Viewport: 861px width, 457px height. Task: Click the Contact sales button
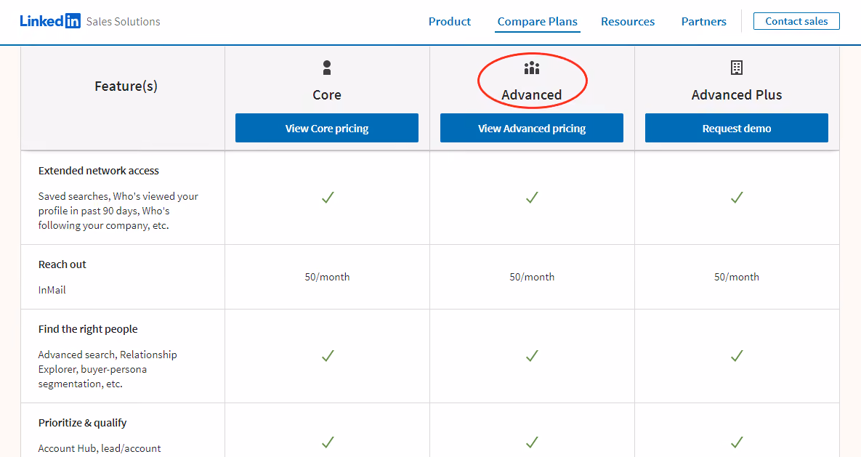click(796, 21)
